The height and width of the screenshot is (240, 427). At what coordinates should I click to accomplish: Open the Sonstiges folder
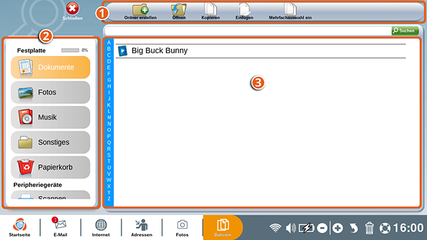[x=51, y=142]
